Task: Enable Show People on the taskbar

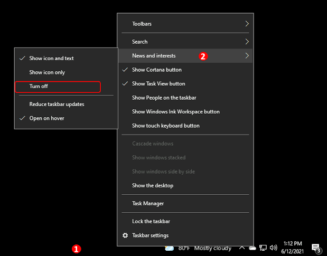Action: 185,98
